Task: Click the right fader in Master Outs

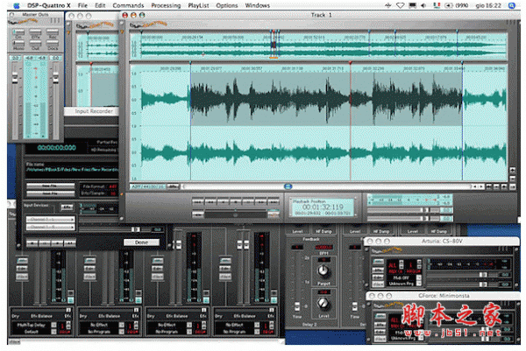Action: [56, 78]
